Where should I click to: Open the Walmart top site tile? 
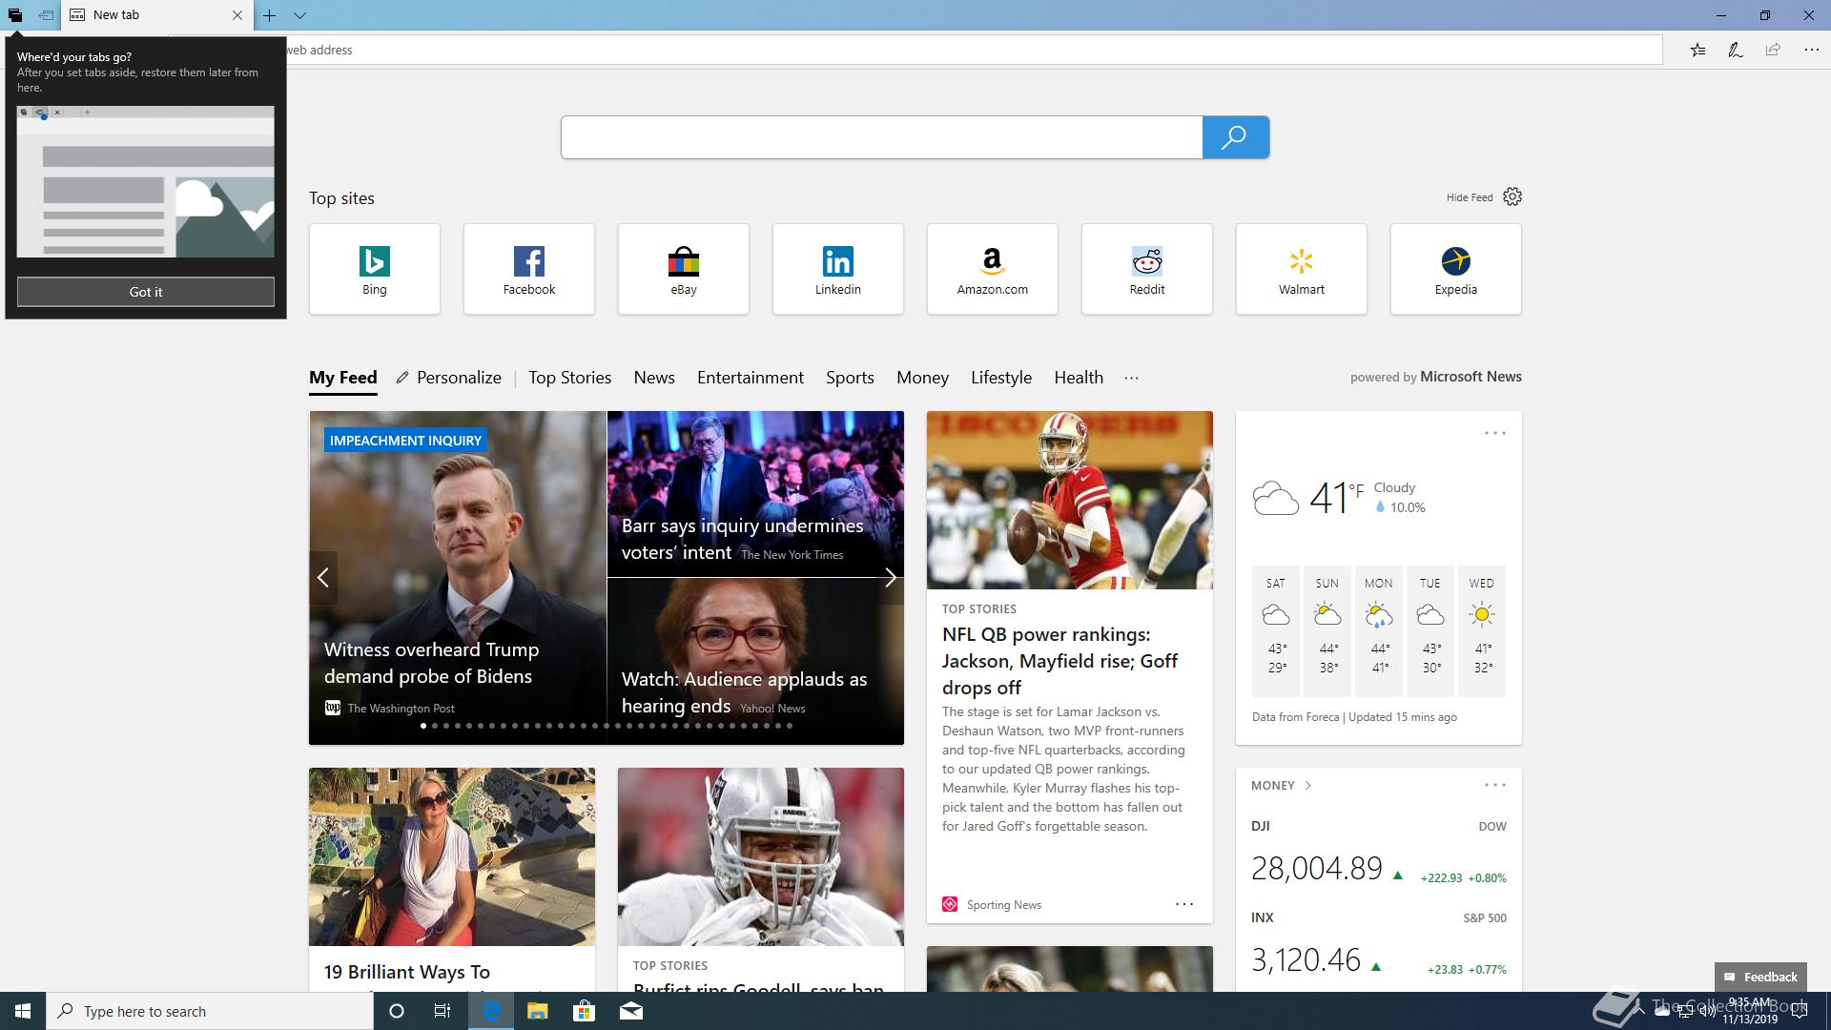tap(1302, 269)
